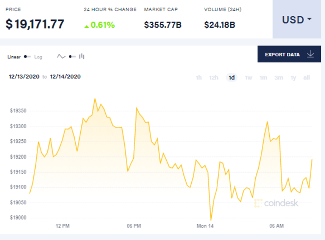Select the 1d time range tab

[x=231, y=78]
